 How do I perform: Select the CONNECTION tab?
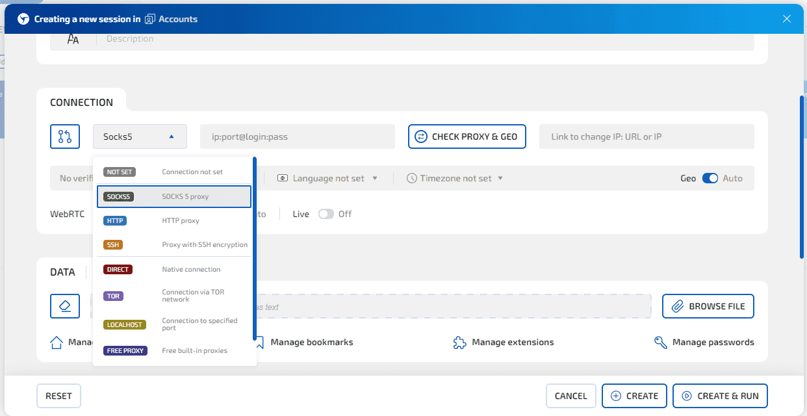pos(81,101)
